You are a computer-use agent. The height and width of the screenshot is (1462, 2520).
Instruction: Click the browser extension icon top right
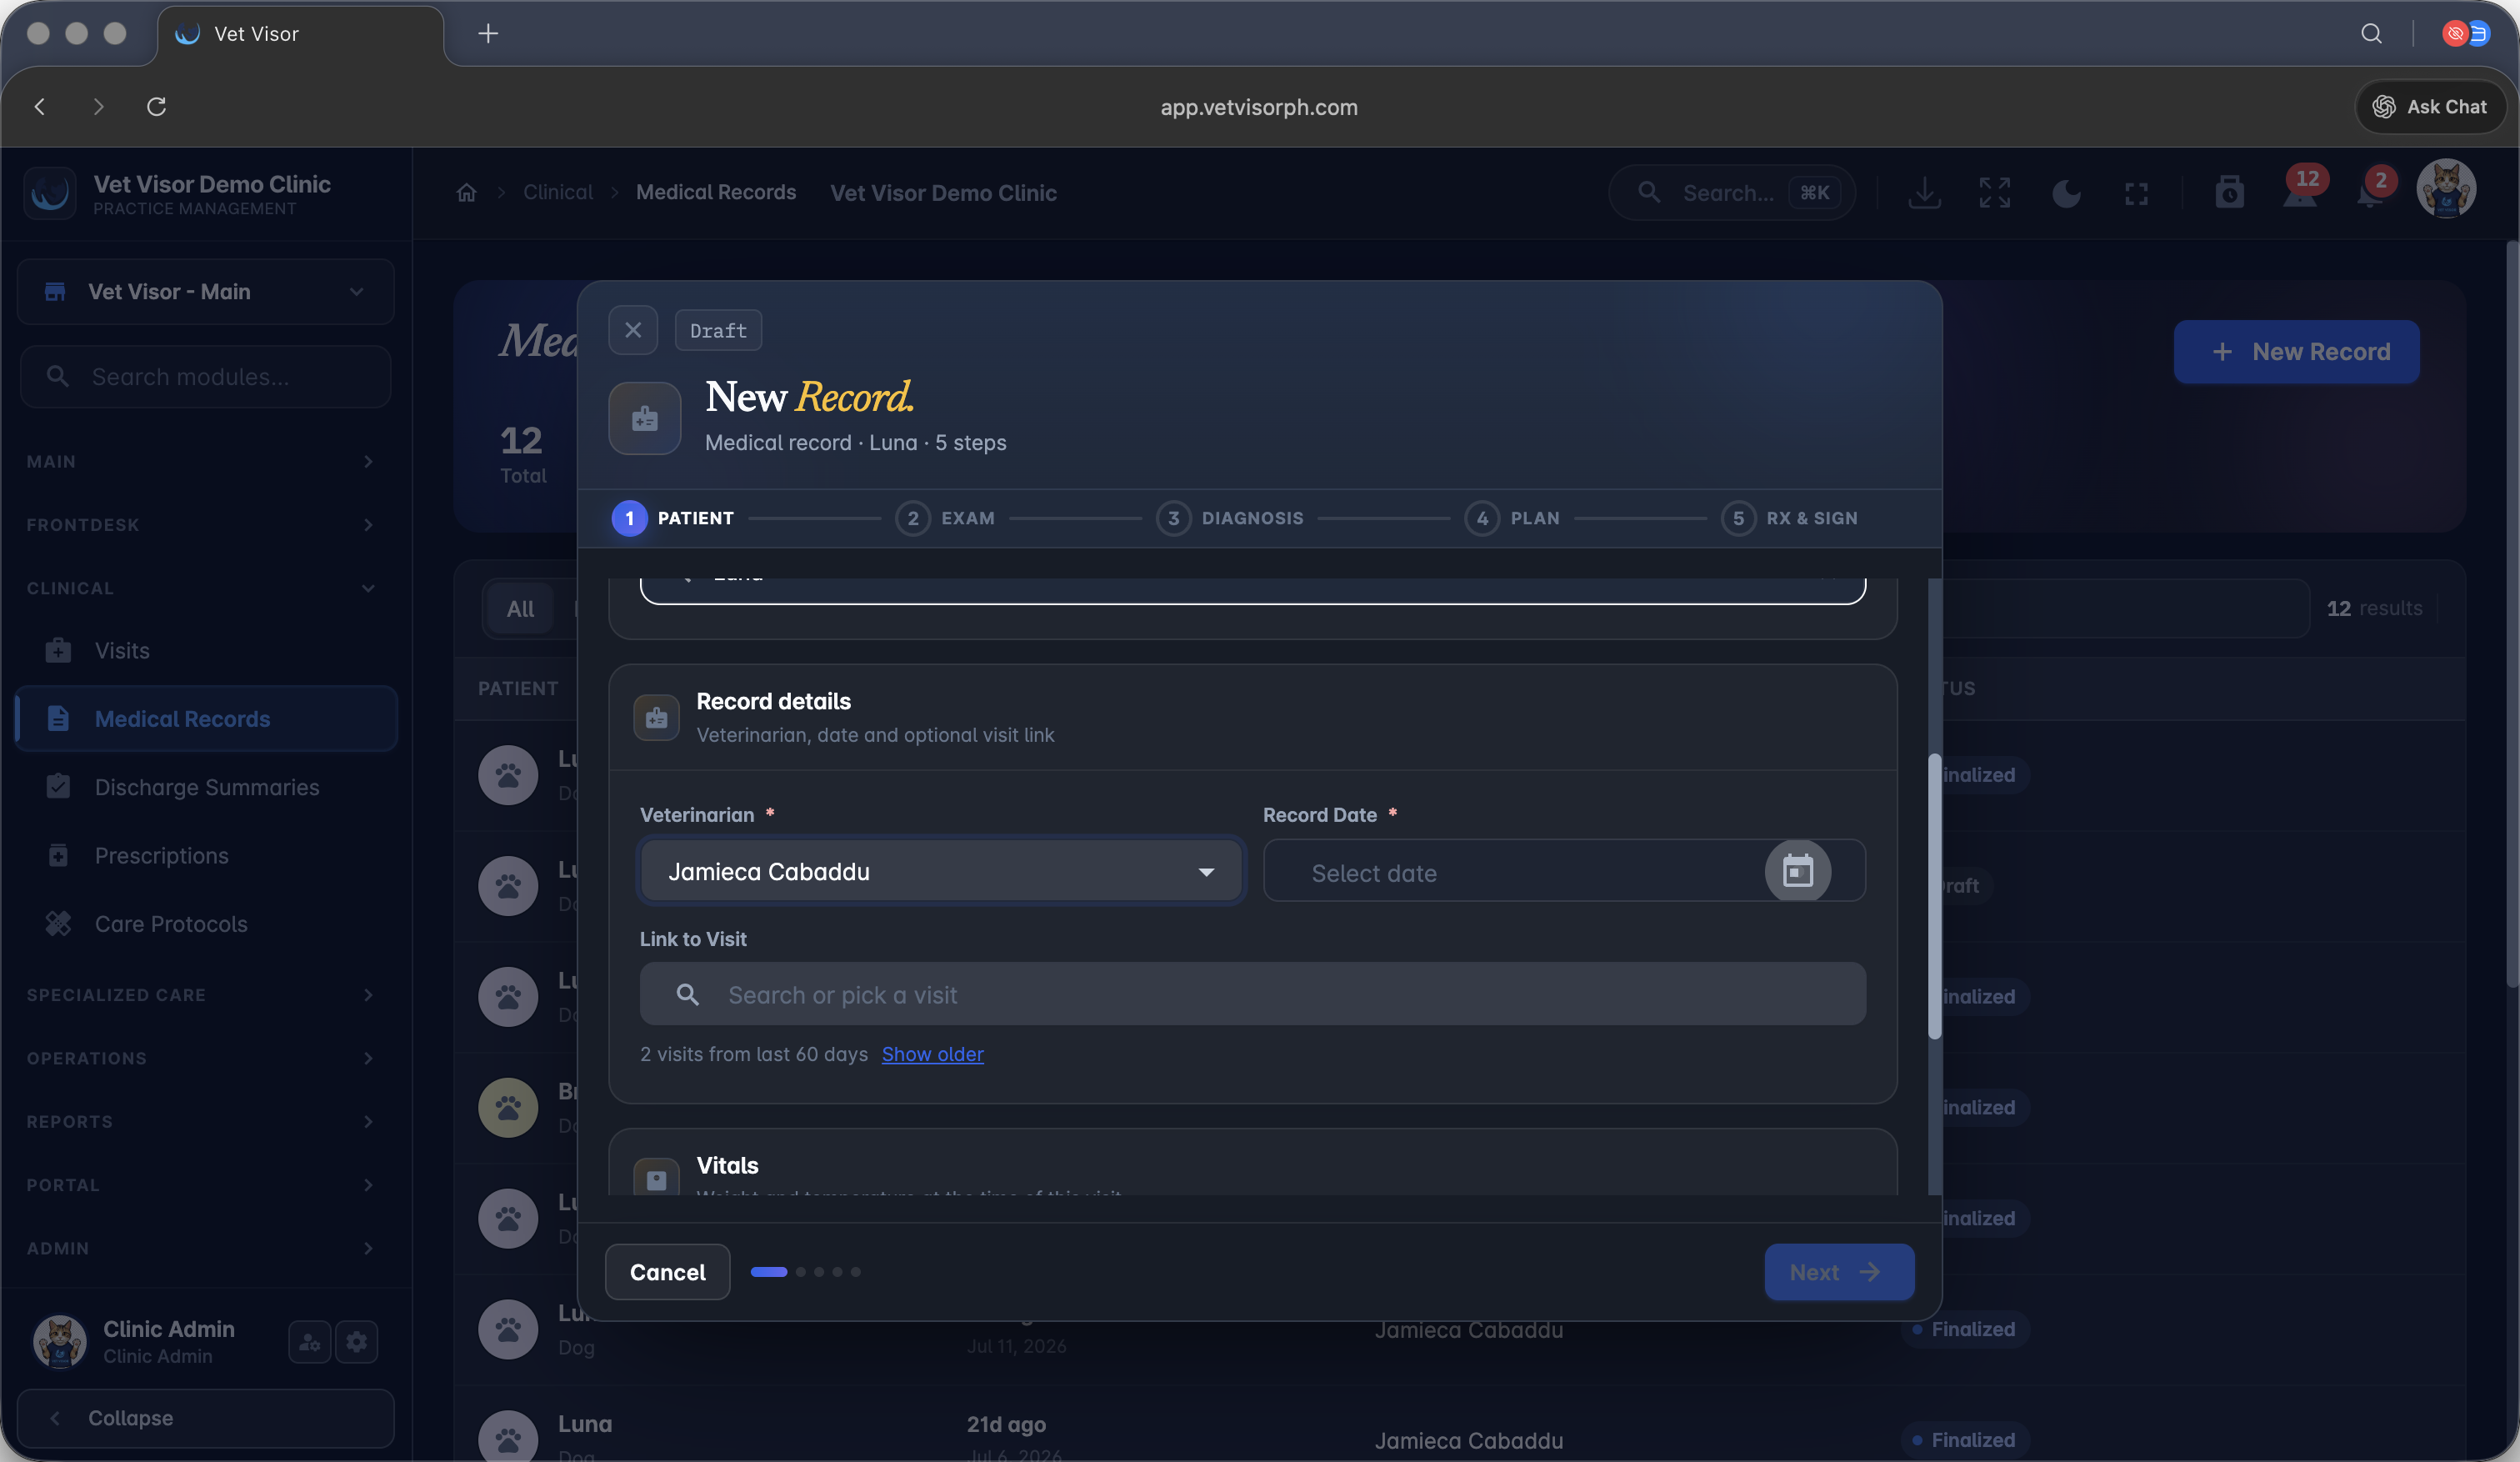click(2466, 33)
